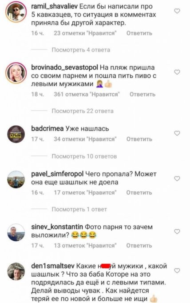
Task: Tap the heart next to brovinado_sevastopol's comment
Action: tap(177, 72)
